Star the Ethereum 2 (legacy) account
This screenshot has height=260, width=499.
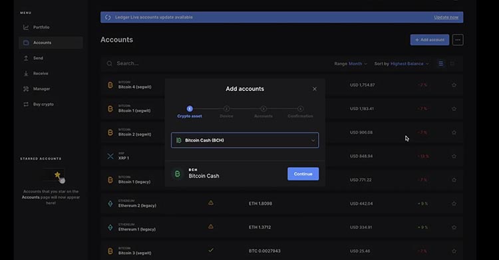[454, 203]
